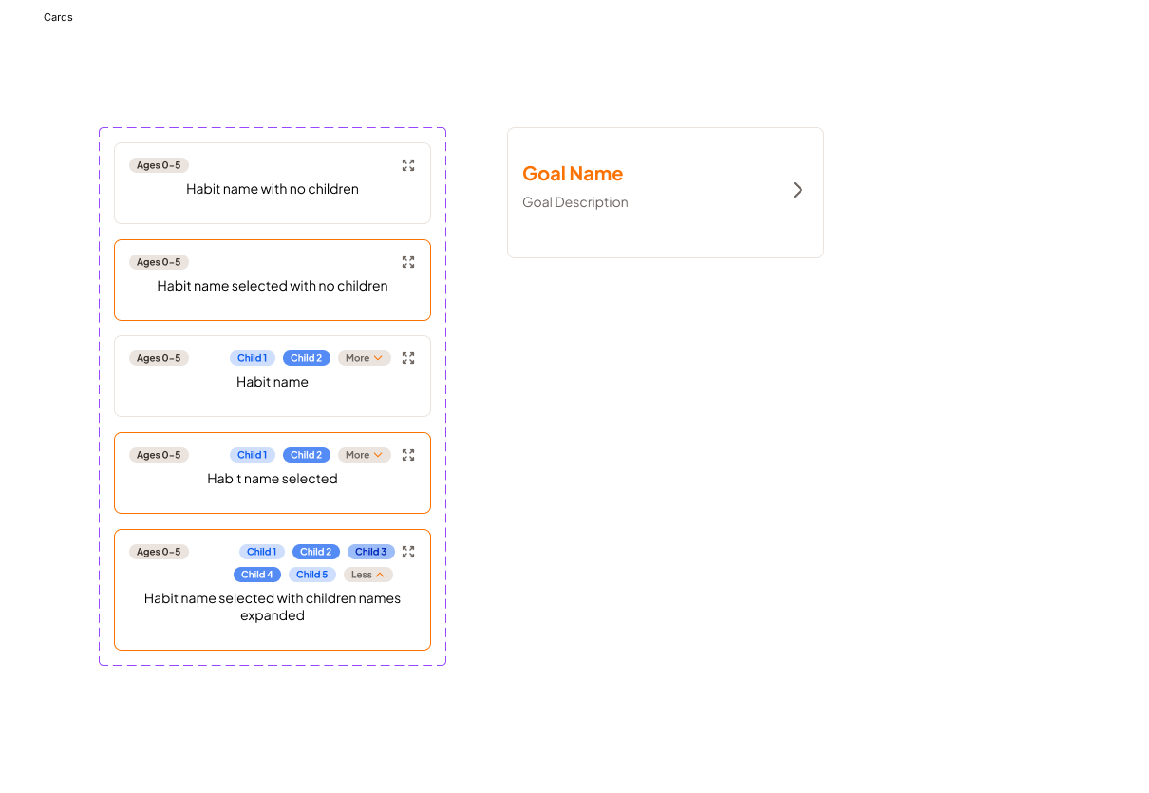Screen dimensions: 1149x793
Task: Toggle the Child 5 chip
Action: (312, 575)
